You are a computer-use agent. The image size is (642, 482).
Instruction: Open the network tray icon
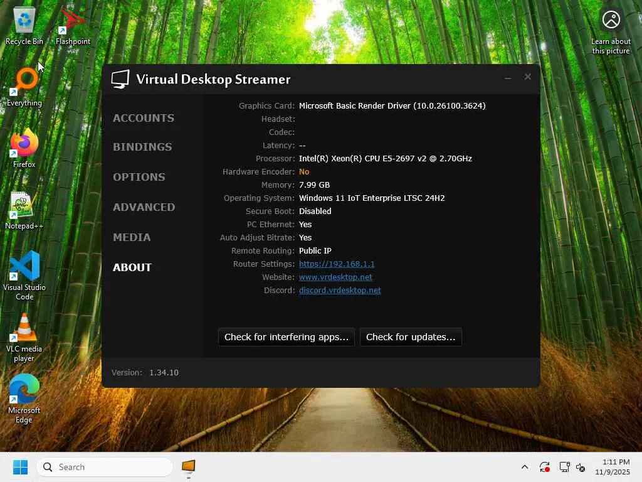[565, 467]
